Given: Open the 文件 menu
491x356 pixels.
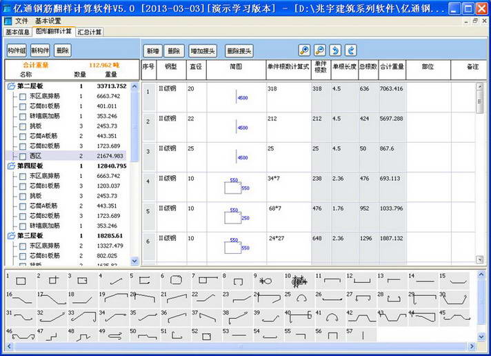Looking at the screenshot, I should (x=21, y=21).
